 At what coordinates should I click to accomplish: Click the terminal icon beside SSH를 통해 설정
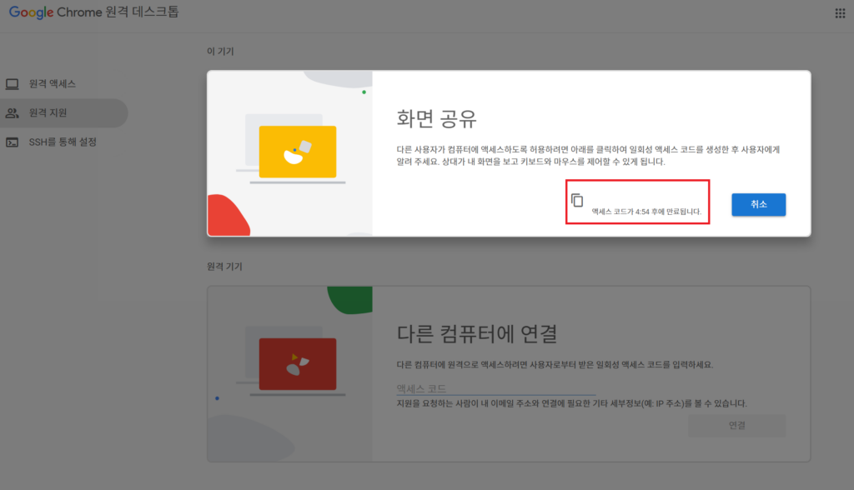[x=13, y=142]
